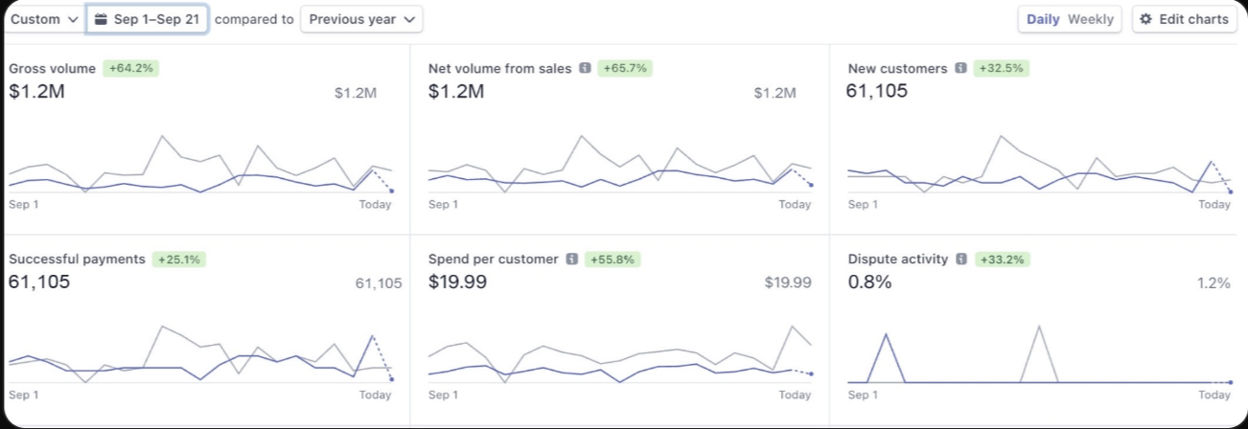The image size is (1248, 429).
Task: Click info icon beside Net volume from sales
Action: (585, 68)
